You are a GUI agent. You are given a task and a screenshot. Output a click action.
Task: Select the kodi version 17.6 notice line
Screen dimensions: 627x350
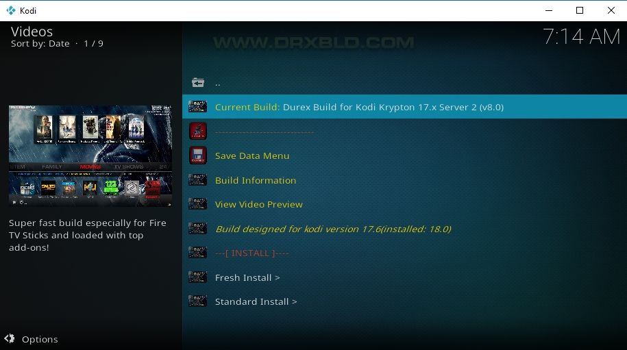333,229
